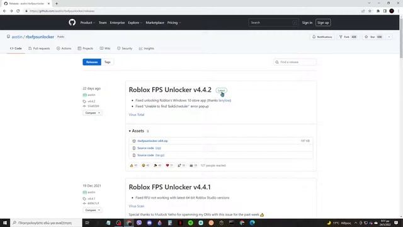Click the thumbs-up reaction on v4.4.2
The image size is (403, 227).
pos(133,165)
